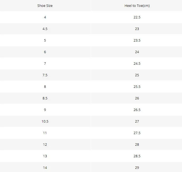Screen dimensions: 182x172
Task: Click the 29 cm measurement cell
Action: [137, 168]
